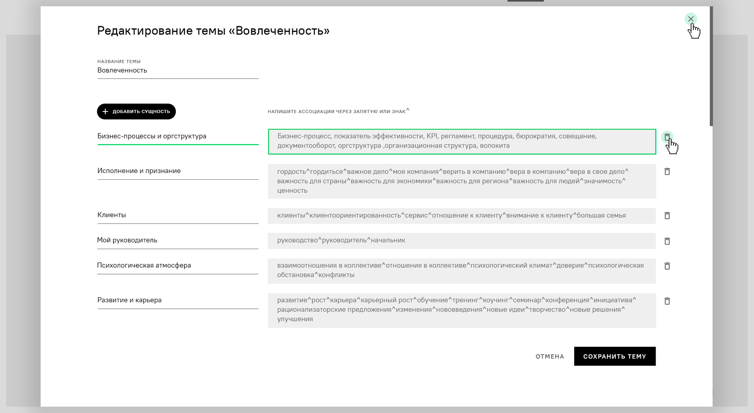Click the Добавить сущность button
The image size is (754, 413).
(136, 111)
